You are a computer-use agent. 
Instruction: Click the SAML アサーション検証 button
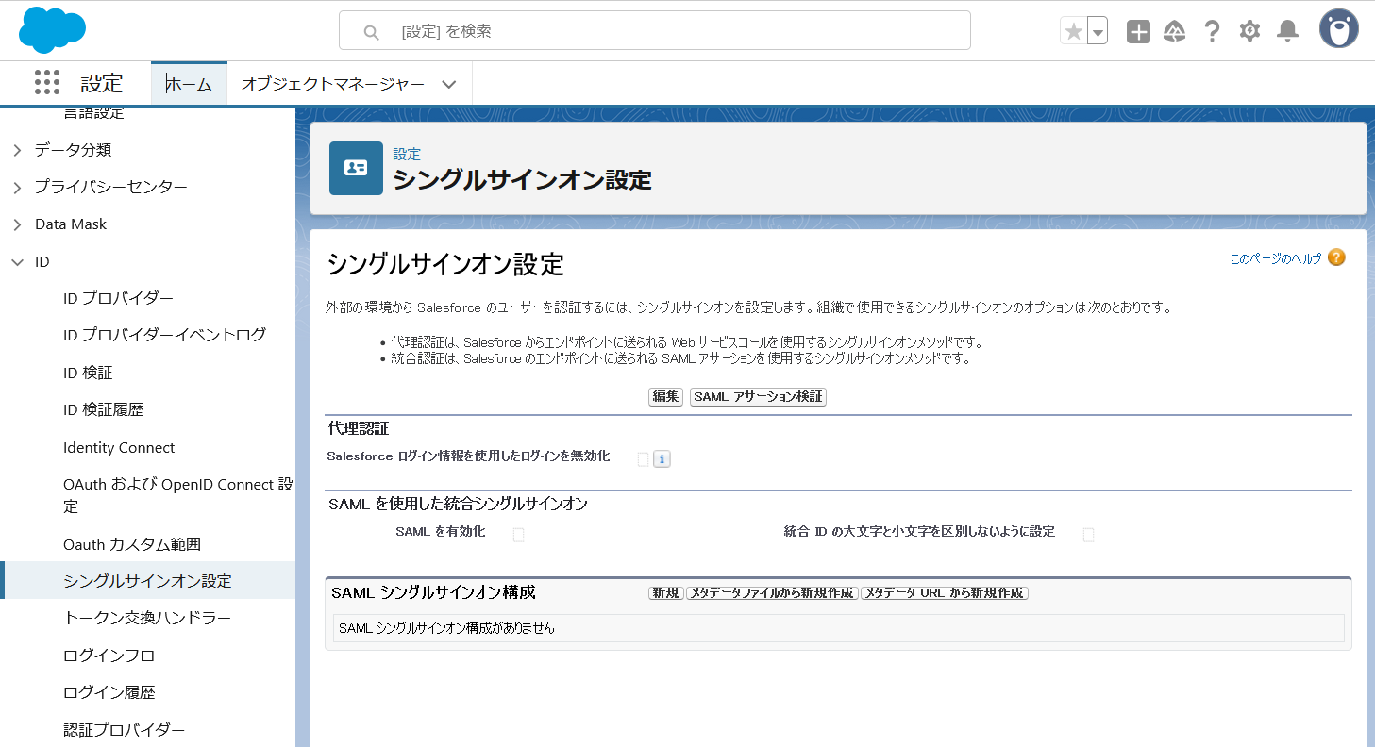point(758,397)
